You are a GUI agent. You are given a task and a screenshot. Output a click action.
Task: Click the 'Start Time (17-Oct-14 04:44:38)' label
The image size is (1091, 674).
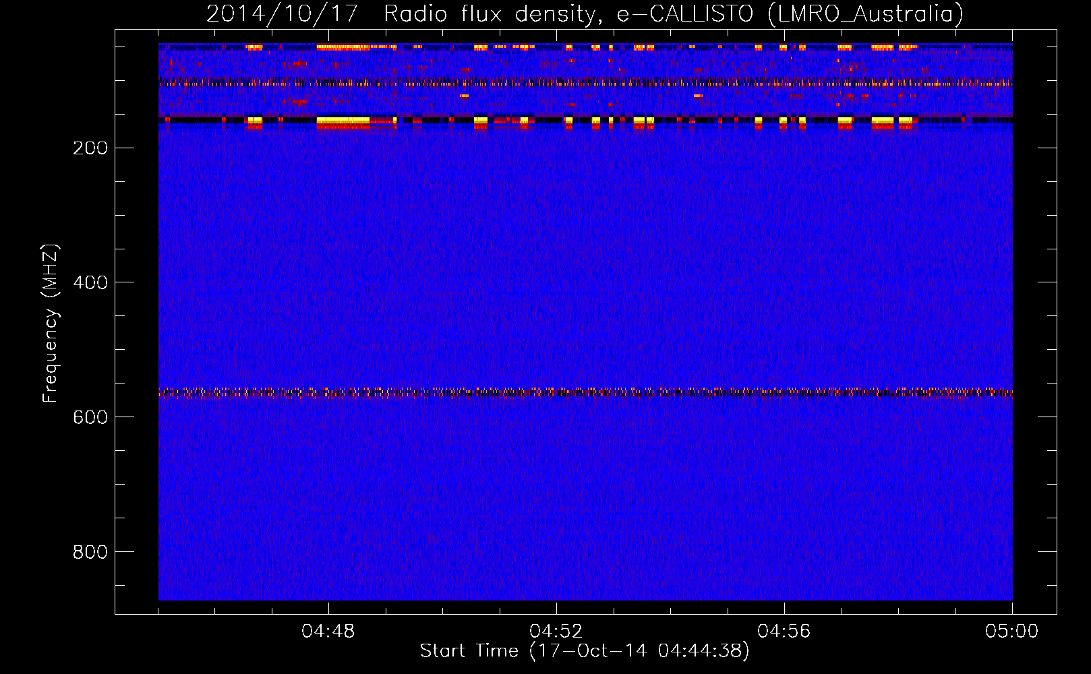(x=585, y=651)
